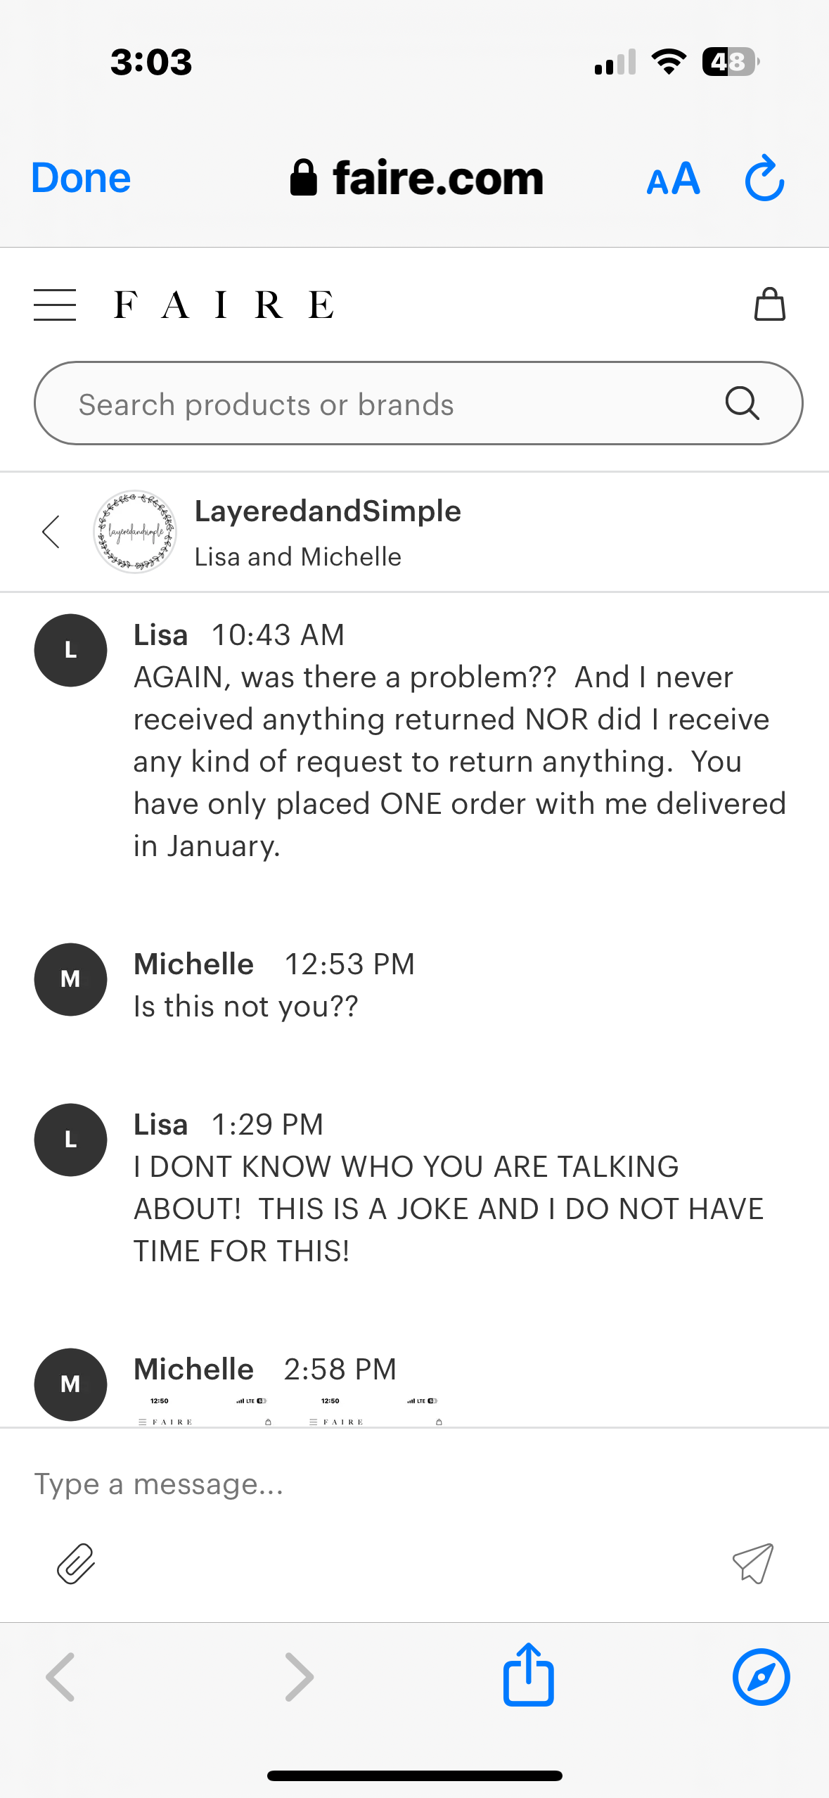Open the hamburger navigation menu
This screenshot has height=1798, width=829.
point(55,305)
